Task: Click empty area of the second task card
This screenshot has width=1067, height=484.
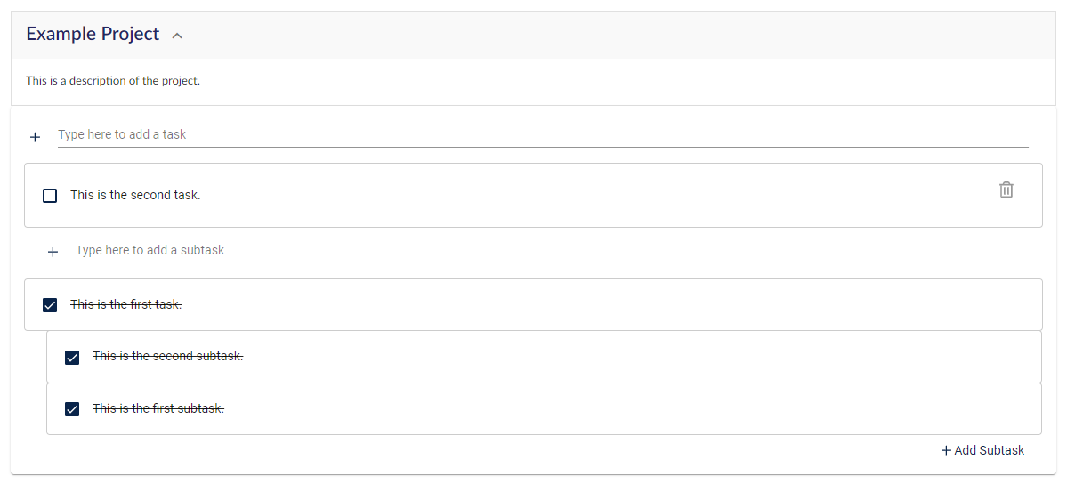Action: pos(599,196)
